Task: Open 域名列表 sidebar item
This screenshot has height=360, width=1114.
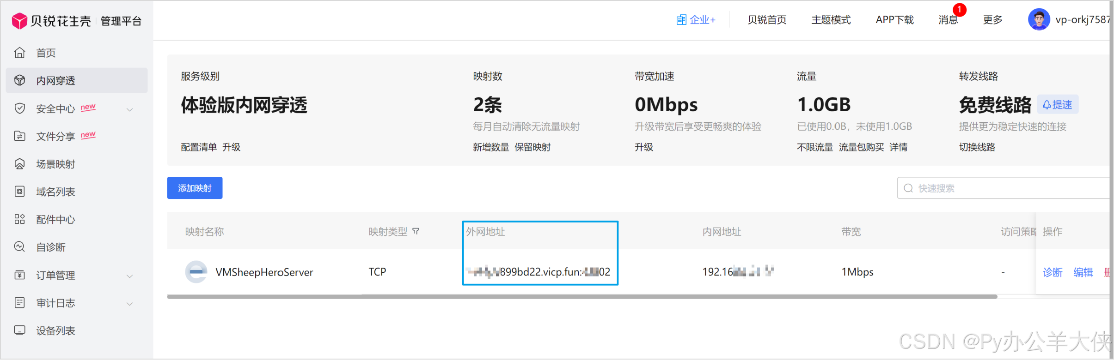Action: click(77, 192)
